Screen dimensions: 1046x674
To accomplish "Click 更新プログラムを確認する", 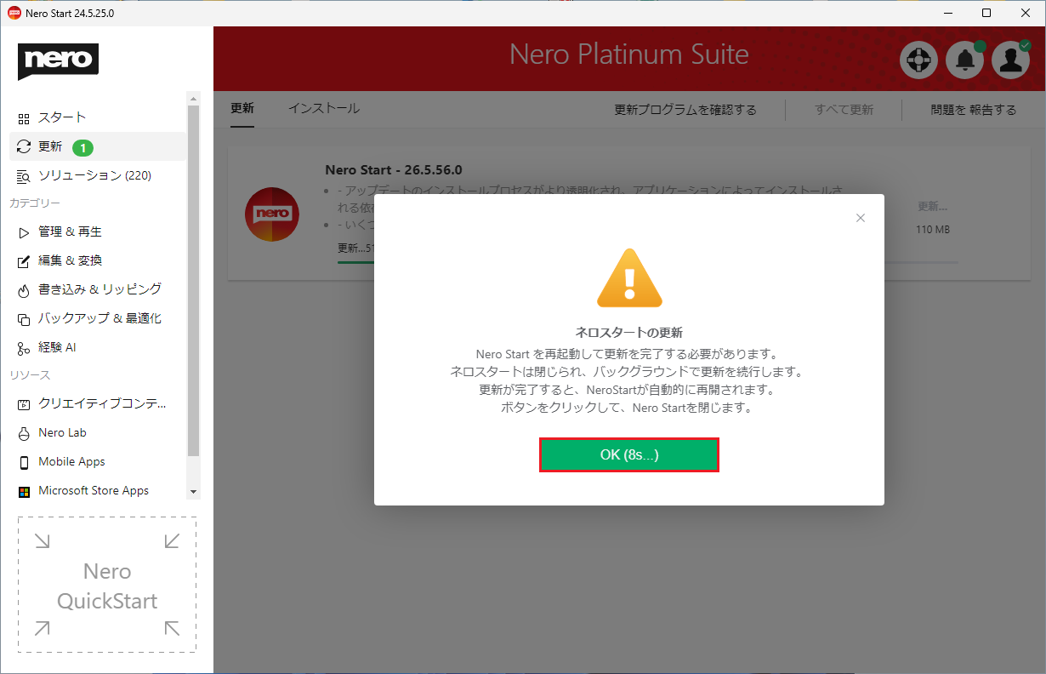I will (x=685, y=110).
